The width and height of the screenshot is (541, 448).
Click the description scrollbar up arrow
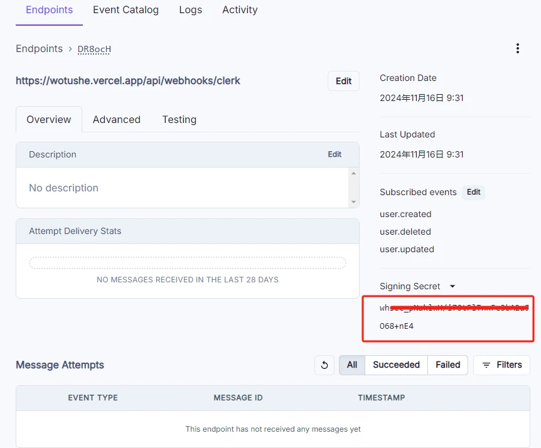click(353, 173)
